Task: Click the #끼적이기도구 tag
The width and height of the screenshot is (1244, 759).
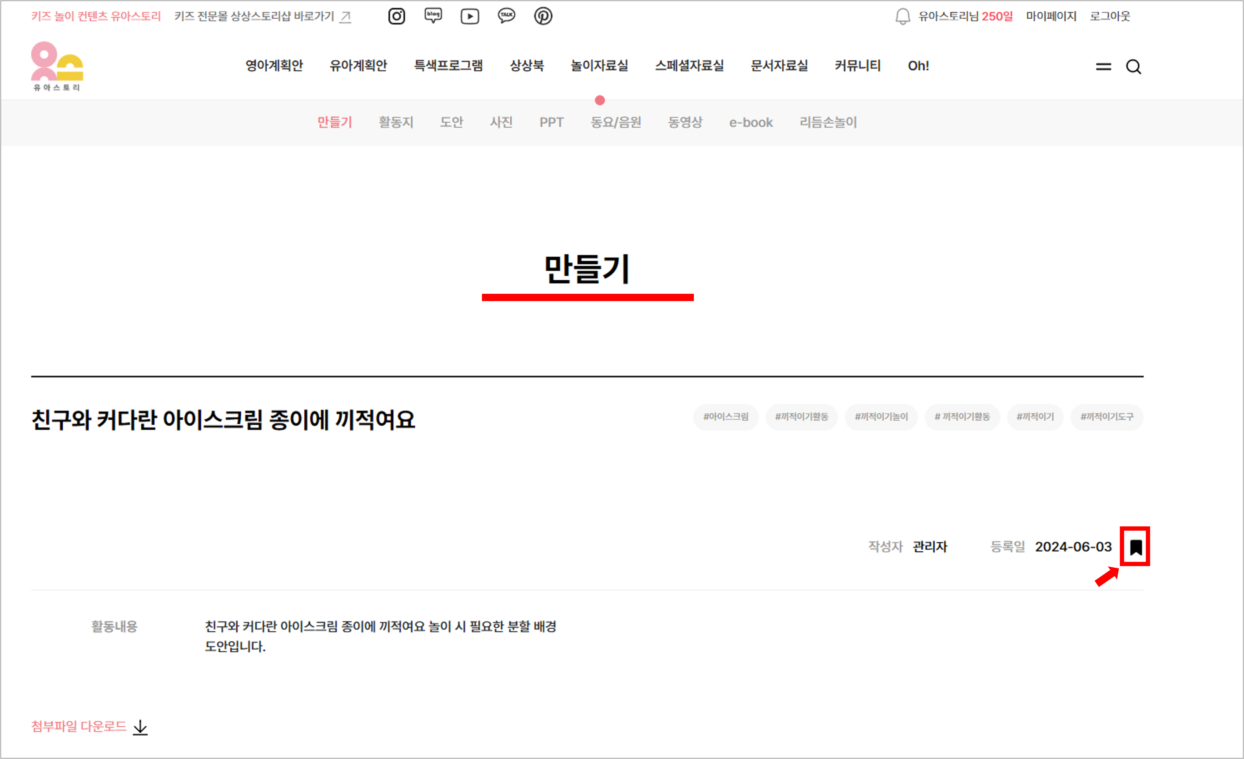Action: point(1107,417)
